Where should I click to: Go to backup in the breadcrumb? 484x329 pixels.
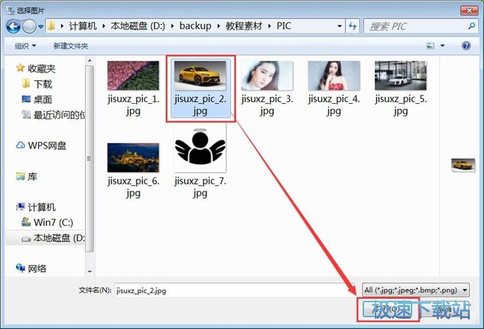point(196,26)
